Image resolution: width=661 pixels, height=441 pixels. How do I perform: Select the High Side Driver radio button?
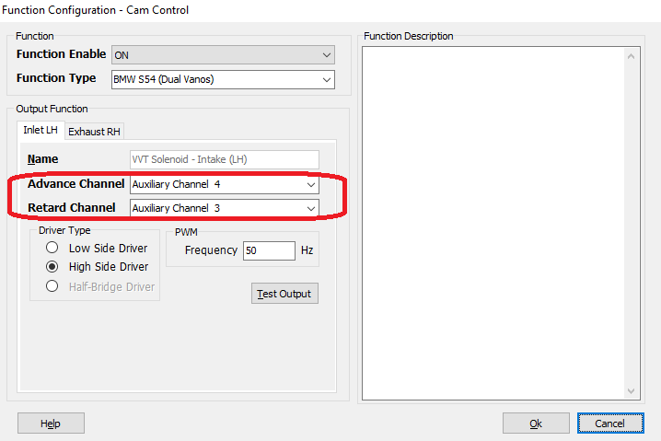[x=52, y=267]
